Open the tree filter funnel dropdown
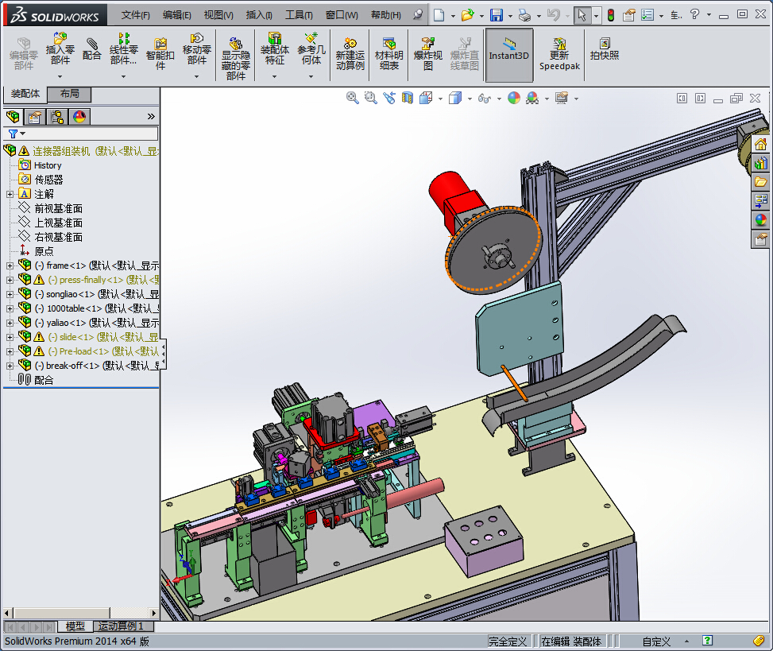 [16, 134]
